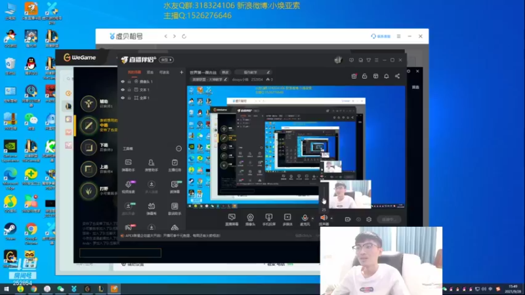
Task: Collapse the 工具箱 toolbox panel
Action: tap(178, 149)
